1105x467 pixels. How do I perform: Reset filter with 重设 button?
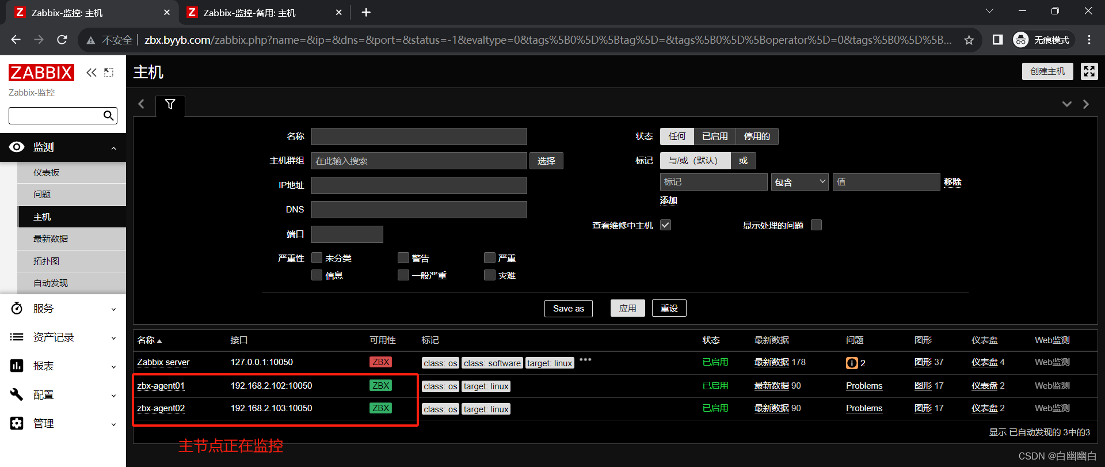669,308
